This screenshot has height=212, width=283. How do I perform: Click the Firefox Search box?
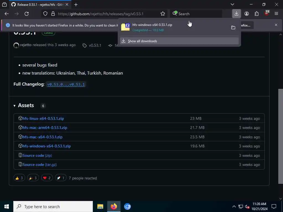(x=196, y=14)
